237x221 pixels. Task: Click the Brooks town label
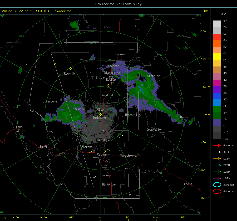coord(187,184)
